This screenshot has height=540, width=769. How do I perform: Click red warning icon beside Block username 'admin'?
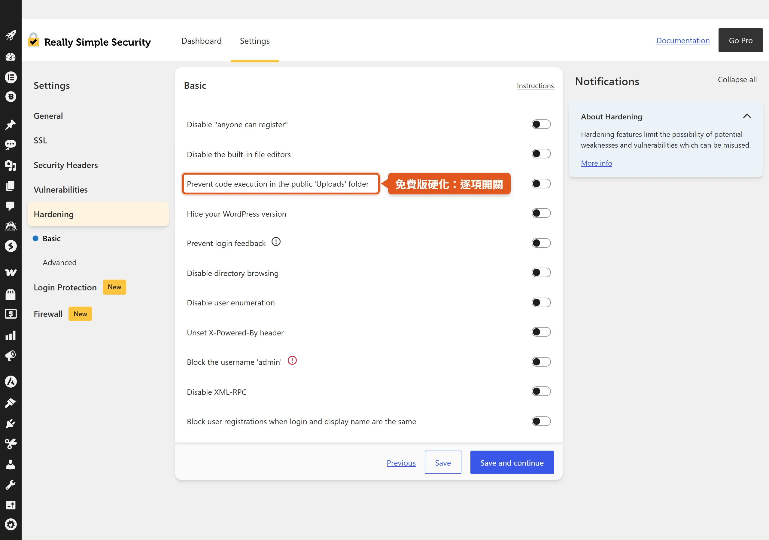[292, 360]
